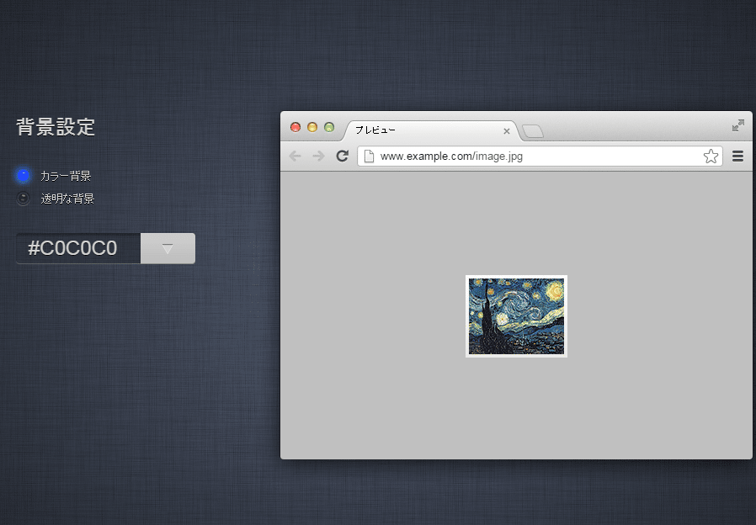The width and height of the screenshot is (756, 525).
Task: Click the fullscreen expand arrows icon
Action: (x=737, y=125)
